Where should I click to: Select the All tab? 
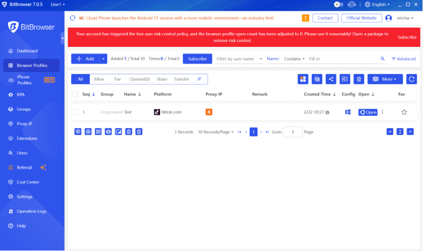click(80, 79)
